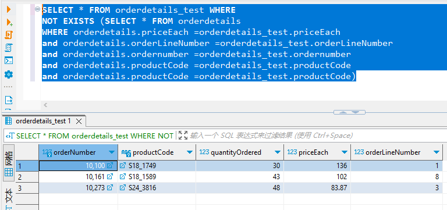Screen dimensions: 447x210
Task: Click the export file icon in left sidebar
Action: point(9,100)
